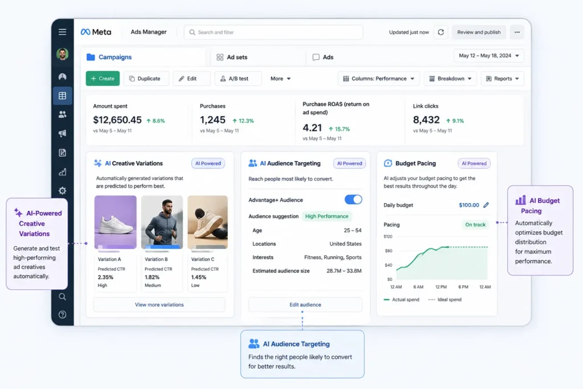583x389 pixels.
Task: Open settings gear in sidebar
Action: coord(63,191)
